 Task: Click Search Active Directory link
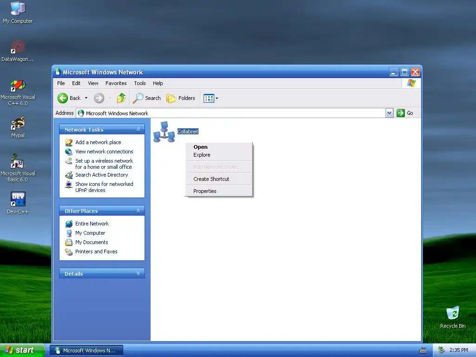102,175
